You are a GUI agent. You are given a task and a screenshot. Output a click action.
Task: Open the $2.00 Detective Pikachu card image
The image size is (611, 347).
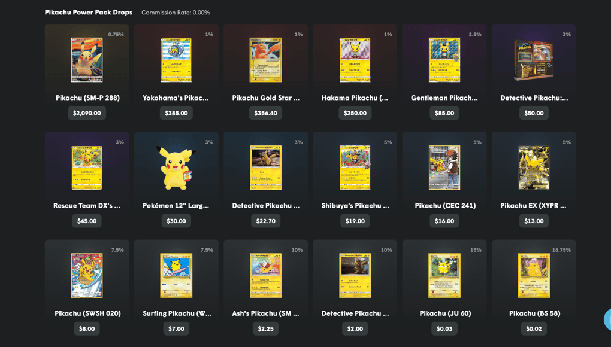click(x=355, y=275)
